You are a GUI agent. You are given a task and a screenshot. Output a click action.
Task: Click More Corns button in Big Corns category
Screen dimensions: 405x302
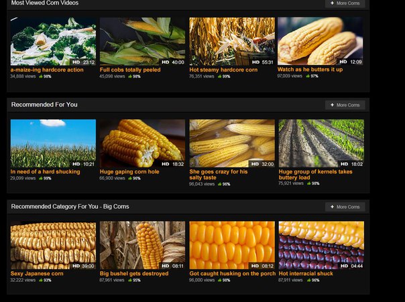345,207
